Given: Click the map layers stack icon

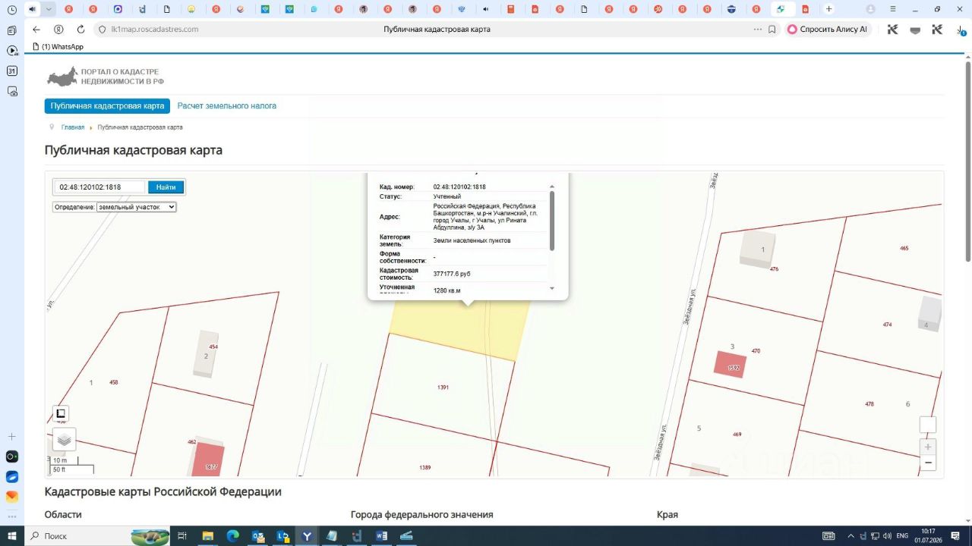Looking at the screenshot, I should (x=64, y=439).
